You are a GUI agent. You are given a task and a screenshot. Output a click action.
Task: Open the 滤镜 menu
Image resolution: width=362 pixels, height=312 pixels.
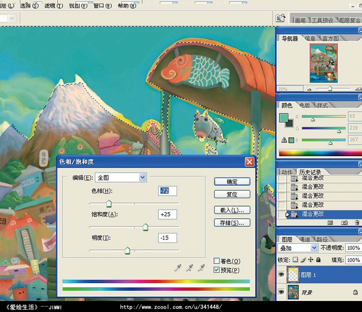(x=54, y=6)
